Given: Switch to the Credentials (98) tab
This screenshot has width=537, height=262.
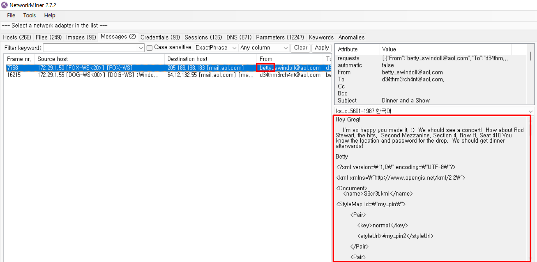Looking at the screenshot, I should tap(160, 37).
